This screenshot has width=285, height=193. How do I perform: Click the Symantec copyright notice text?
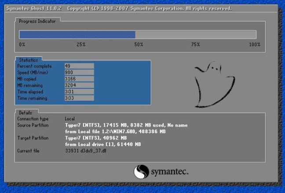pyautogui.click(x=150, y=8)
